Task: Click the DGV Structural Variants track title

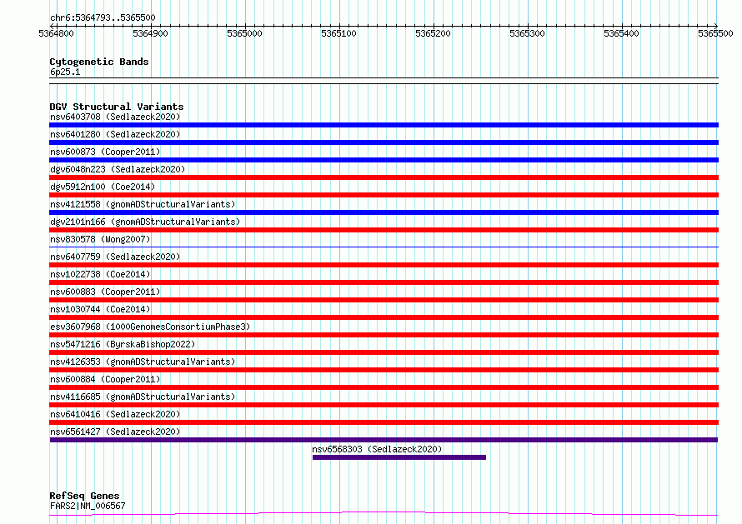Action: pyautogui.click(x=117, y=107)
